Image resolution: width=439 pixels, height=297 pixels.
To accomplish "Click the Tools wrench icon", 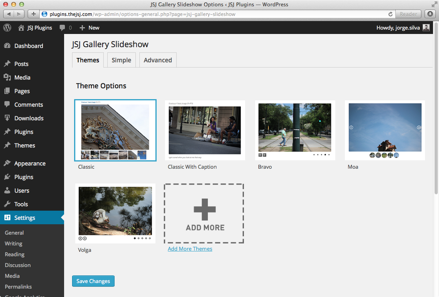I will coord(7,204).
